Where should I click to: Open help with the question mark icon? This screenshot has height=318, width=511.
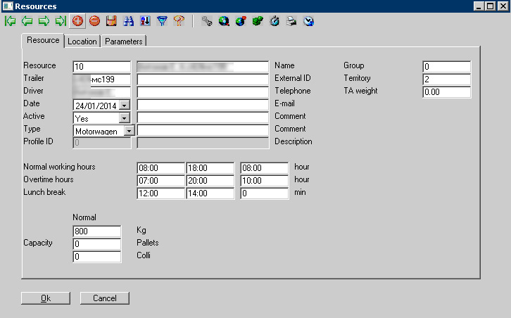[x=179, y=21]
